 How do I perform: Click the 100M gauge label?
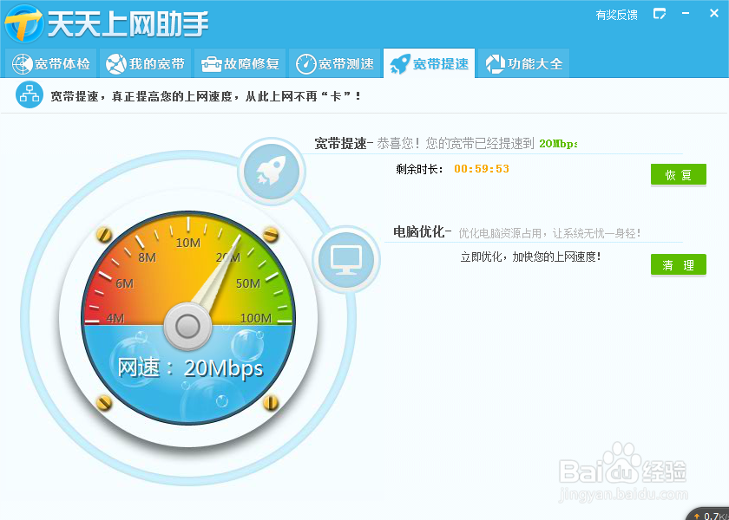click(x=256, y=318)
